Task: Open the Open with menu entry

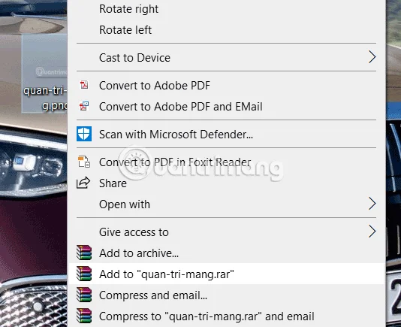Action: pyautogui.click(x=227, y=204)
